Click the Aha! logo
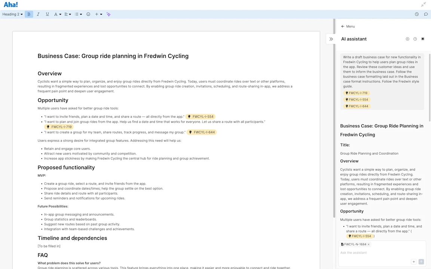Image resolution: width=431 pixels, height=269 pixels. point(11,4)
